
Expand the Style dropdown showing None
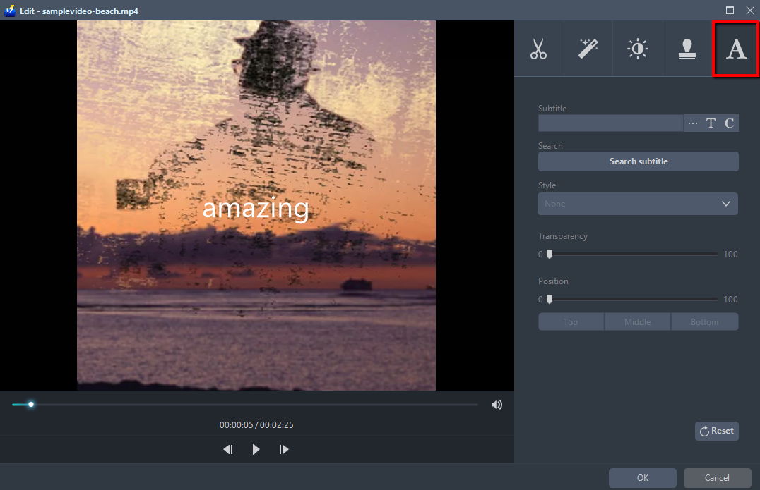(637, 204)
